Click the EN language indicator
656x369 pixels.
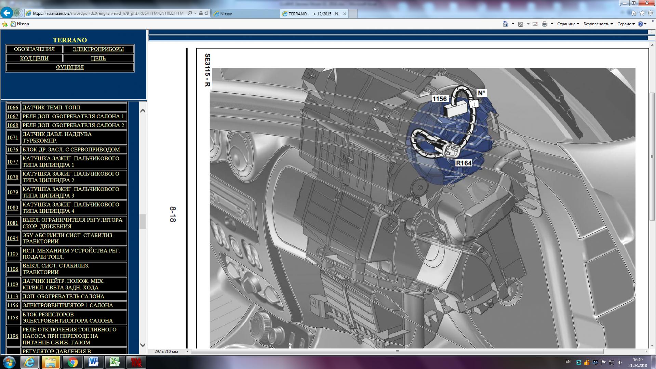point(568,361)
